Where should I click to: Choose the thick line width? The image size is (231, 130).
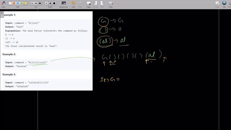pos(40,3)
